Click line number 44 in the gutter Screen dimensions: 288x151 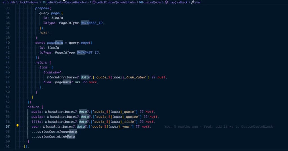pos(8,62)
